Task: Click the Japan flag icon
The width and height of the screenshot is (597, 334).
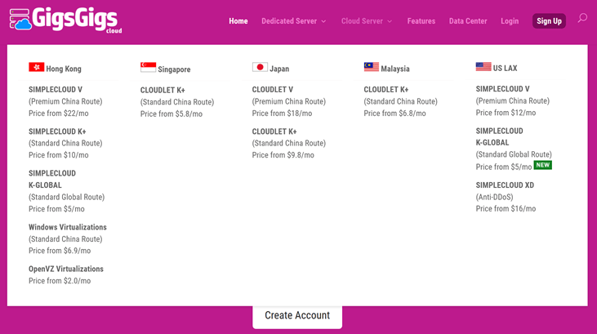Action: [x=260, y=68]
